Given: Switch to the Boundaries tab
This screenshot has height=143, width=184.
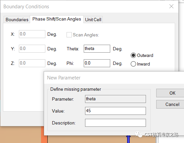Looking at the screenshot, I should [17, 20].
